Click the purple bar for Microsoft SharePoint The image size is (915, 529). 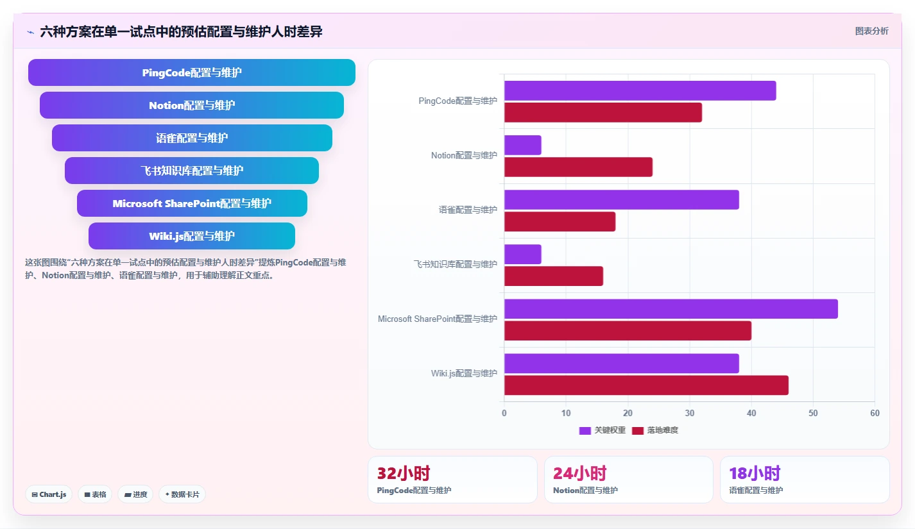pyautogui.click(x=671, y=308)
